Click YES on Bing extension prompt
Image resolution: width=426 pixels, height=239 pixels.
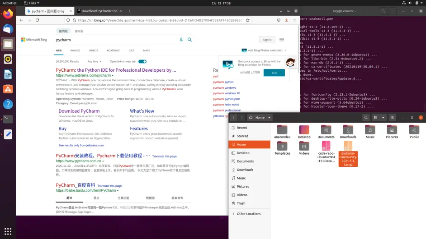tap(274, 73)
